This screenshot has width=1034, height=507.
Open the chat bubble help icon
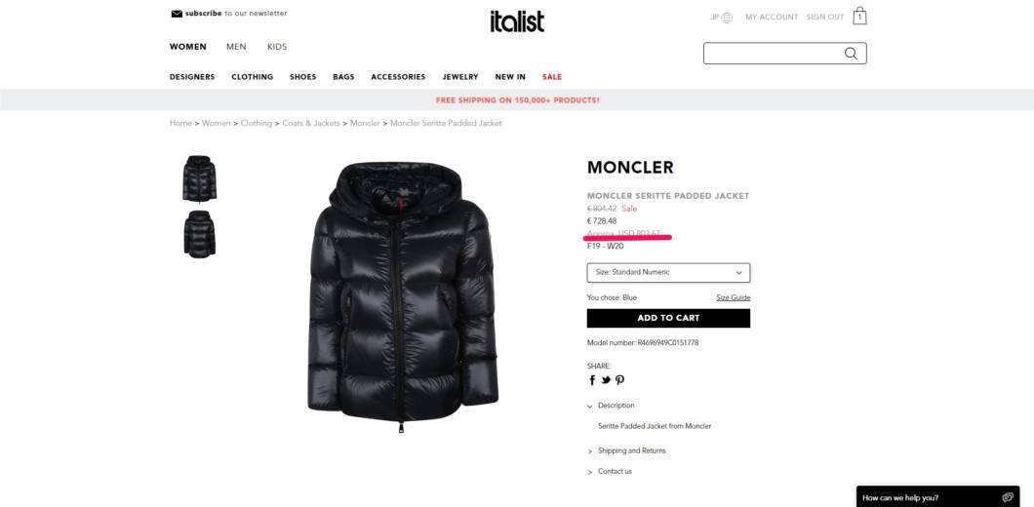click(x=1007, y=497)
